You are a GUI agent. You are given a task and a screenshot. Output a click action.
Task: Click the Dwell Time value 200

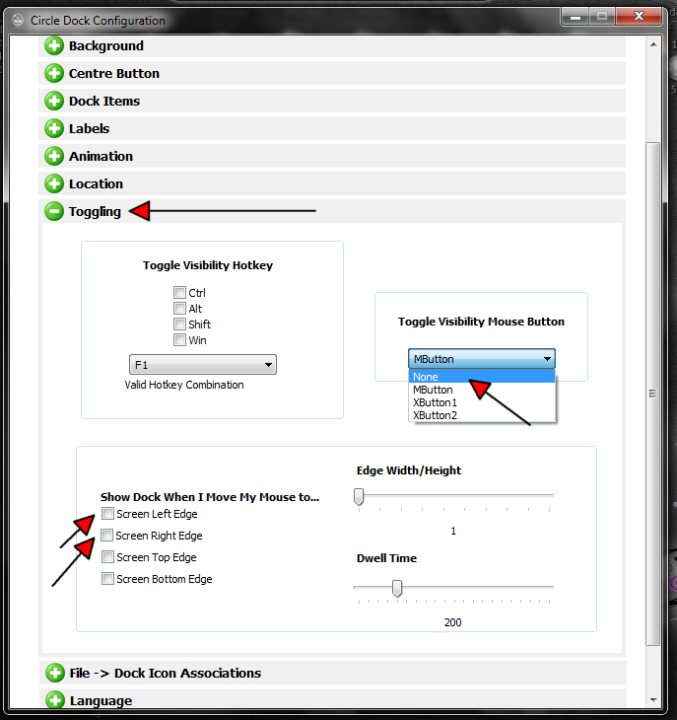pyautogui.click(x=452, y=622)
